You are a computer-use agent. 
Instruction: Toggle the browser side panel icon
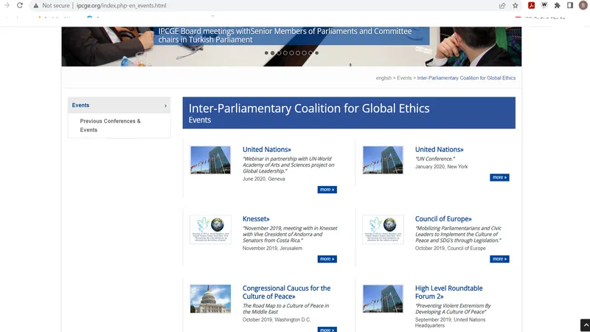tap(570, 5)
